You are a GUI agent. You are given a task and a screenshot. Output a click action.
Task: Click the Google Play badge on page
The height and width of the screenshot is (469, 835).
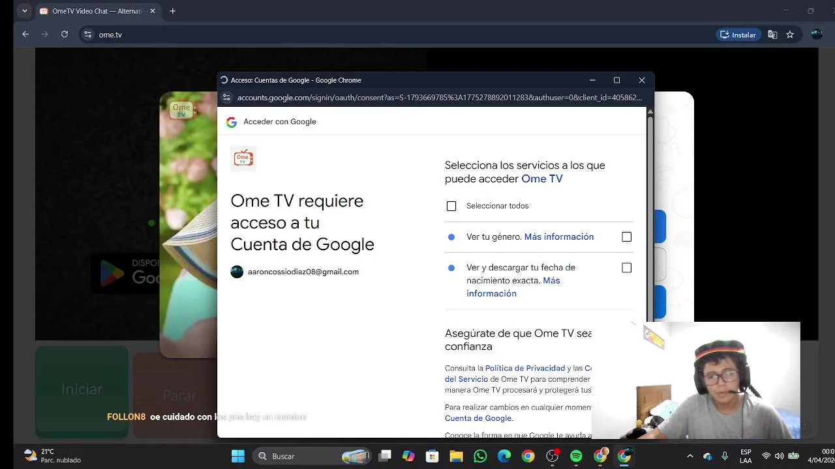pyautogui.click(x=125, y=273)
